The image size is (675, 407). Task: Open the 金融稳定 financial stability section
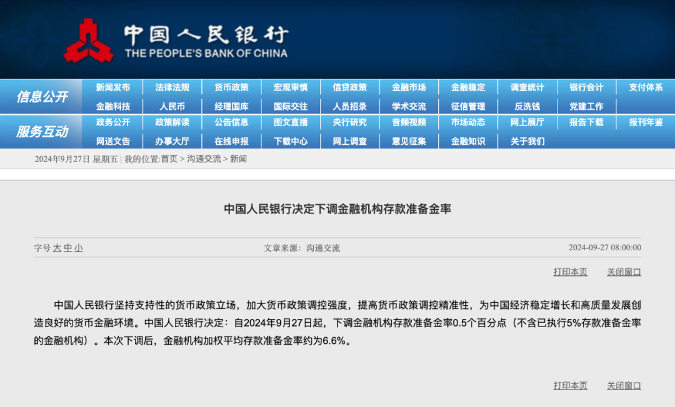(x=467, y=87)
